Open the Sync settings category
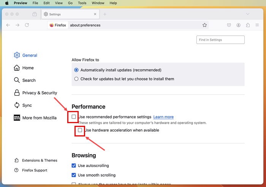Image resolution: width=266 pixels, height=187 pixels. click(23, 105)
